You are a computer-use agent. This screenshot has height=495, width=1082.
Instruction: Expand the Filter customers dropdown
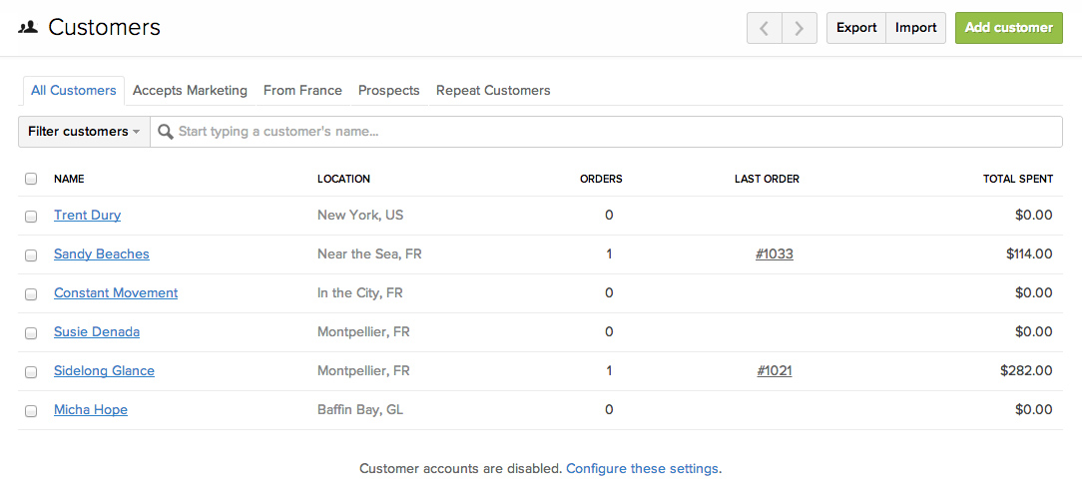[84, 132]
